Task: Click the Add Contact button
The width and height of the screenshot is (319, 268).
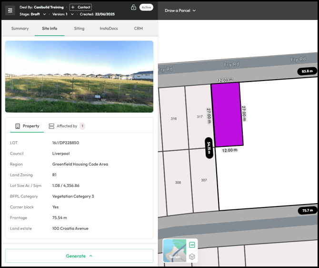Action: point(80,7)
